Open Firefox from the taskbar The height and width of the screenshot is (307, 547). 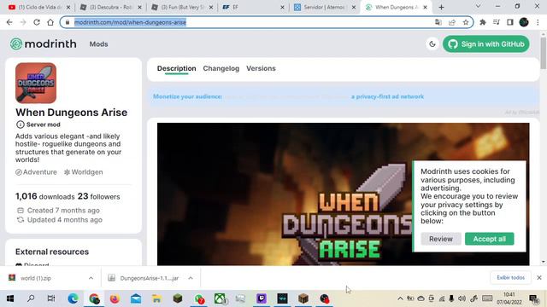pos(115,298)
